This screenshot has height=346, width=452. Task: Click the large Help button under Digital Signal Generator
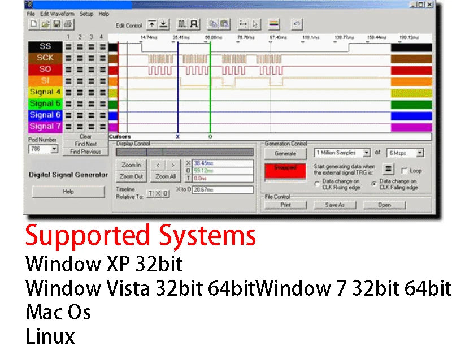(68, 192)
